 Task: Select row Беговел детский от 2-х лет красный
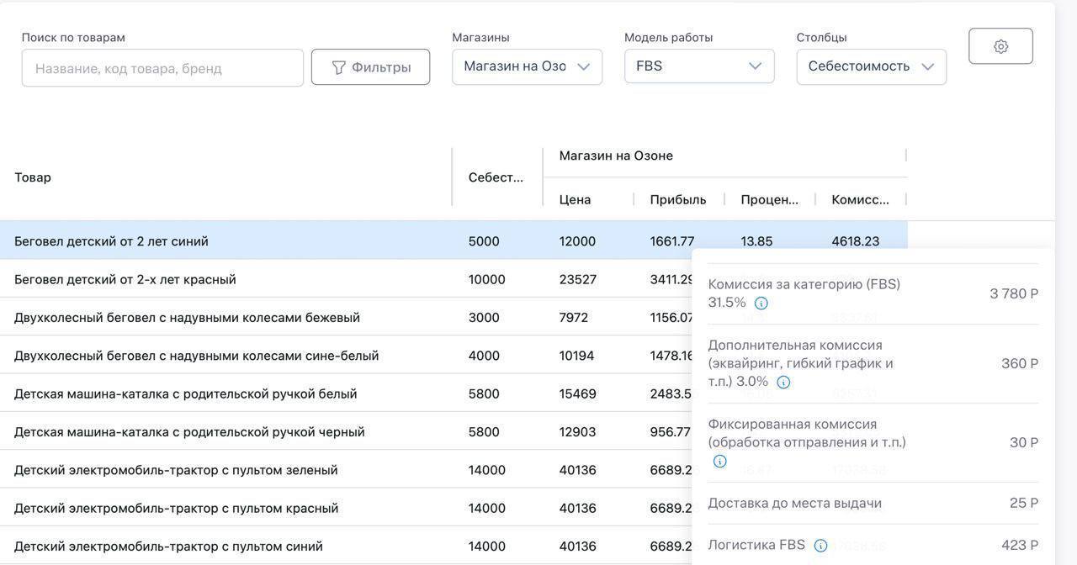[346, 279]
